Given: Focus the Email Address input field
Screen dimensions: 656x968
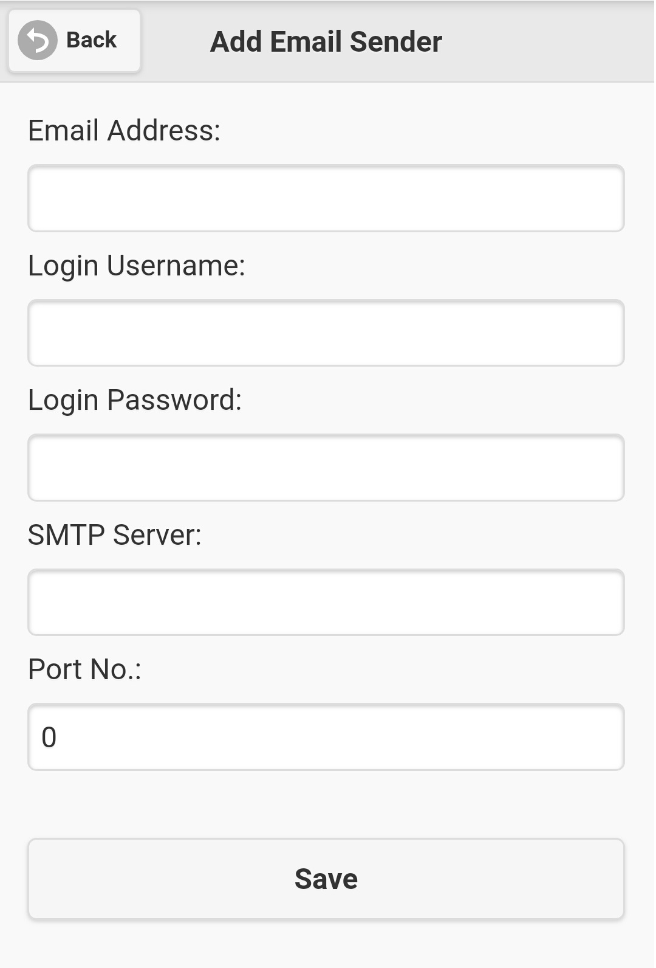Looking at the screenshot, I should 326,198.
